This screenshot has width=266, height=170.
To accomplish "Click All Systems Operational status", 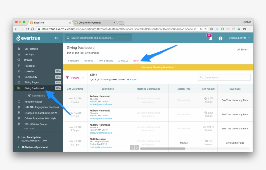I will coord(35,147).
